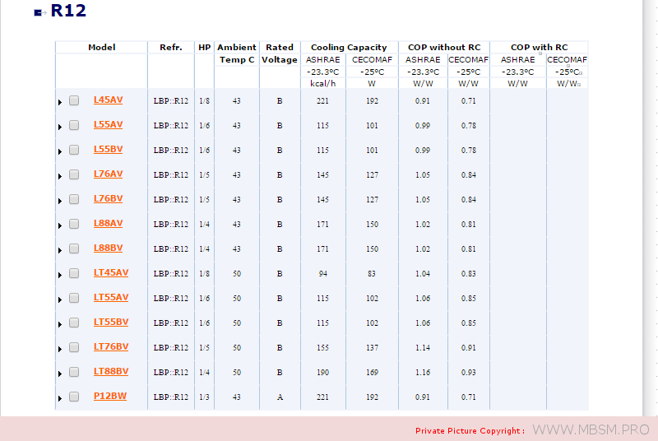658x441 pixels.
Task: Click the Model column header
Action: click(x=101, y=48)
